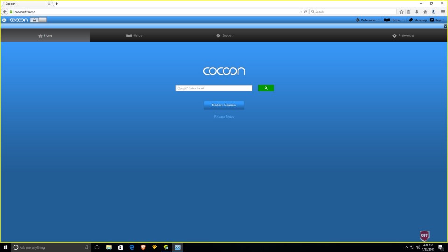Switch to the History tab
448x252 pixels.
coord(134,36)
